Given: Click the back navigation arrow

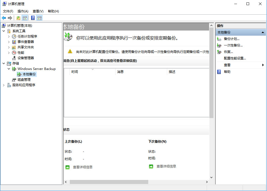Looking at the screenshot, I should 4,18.
